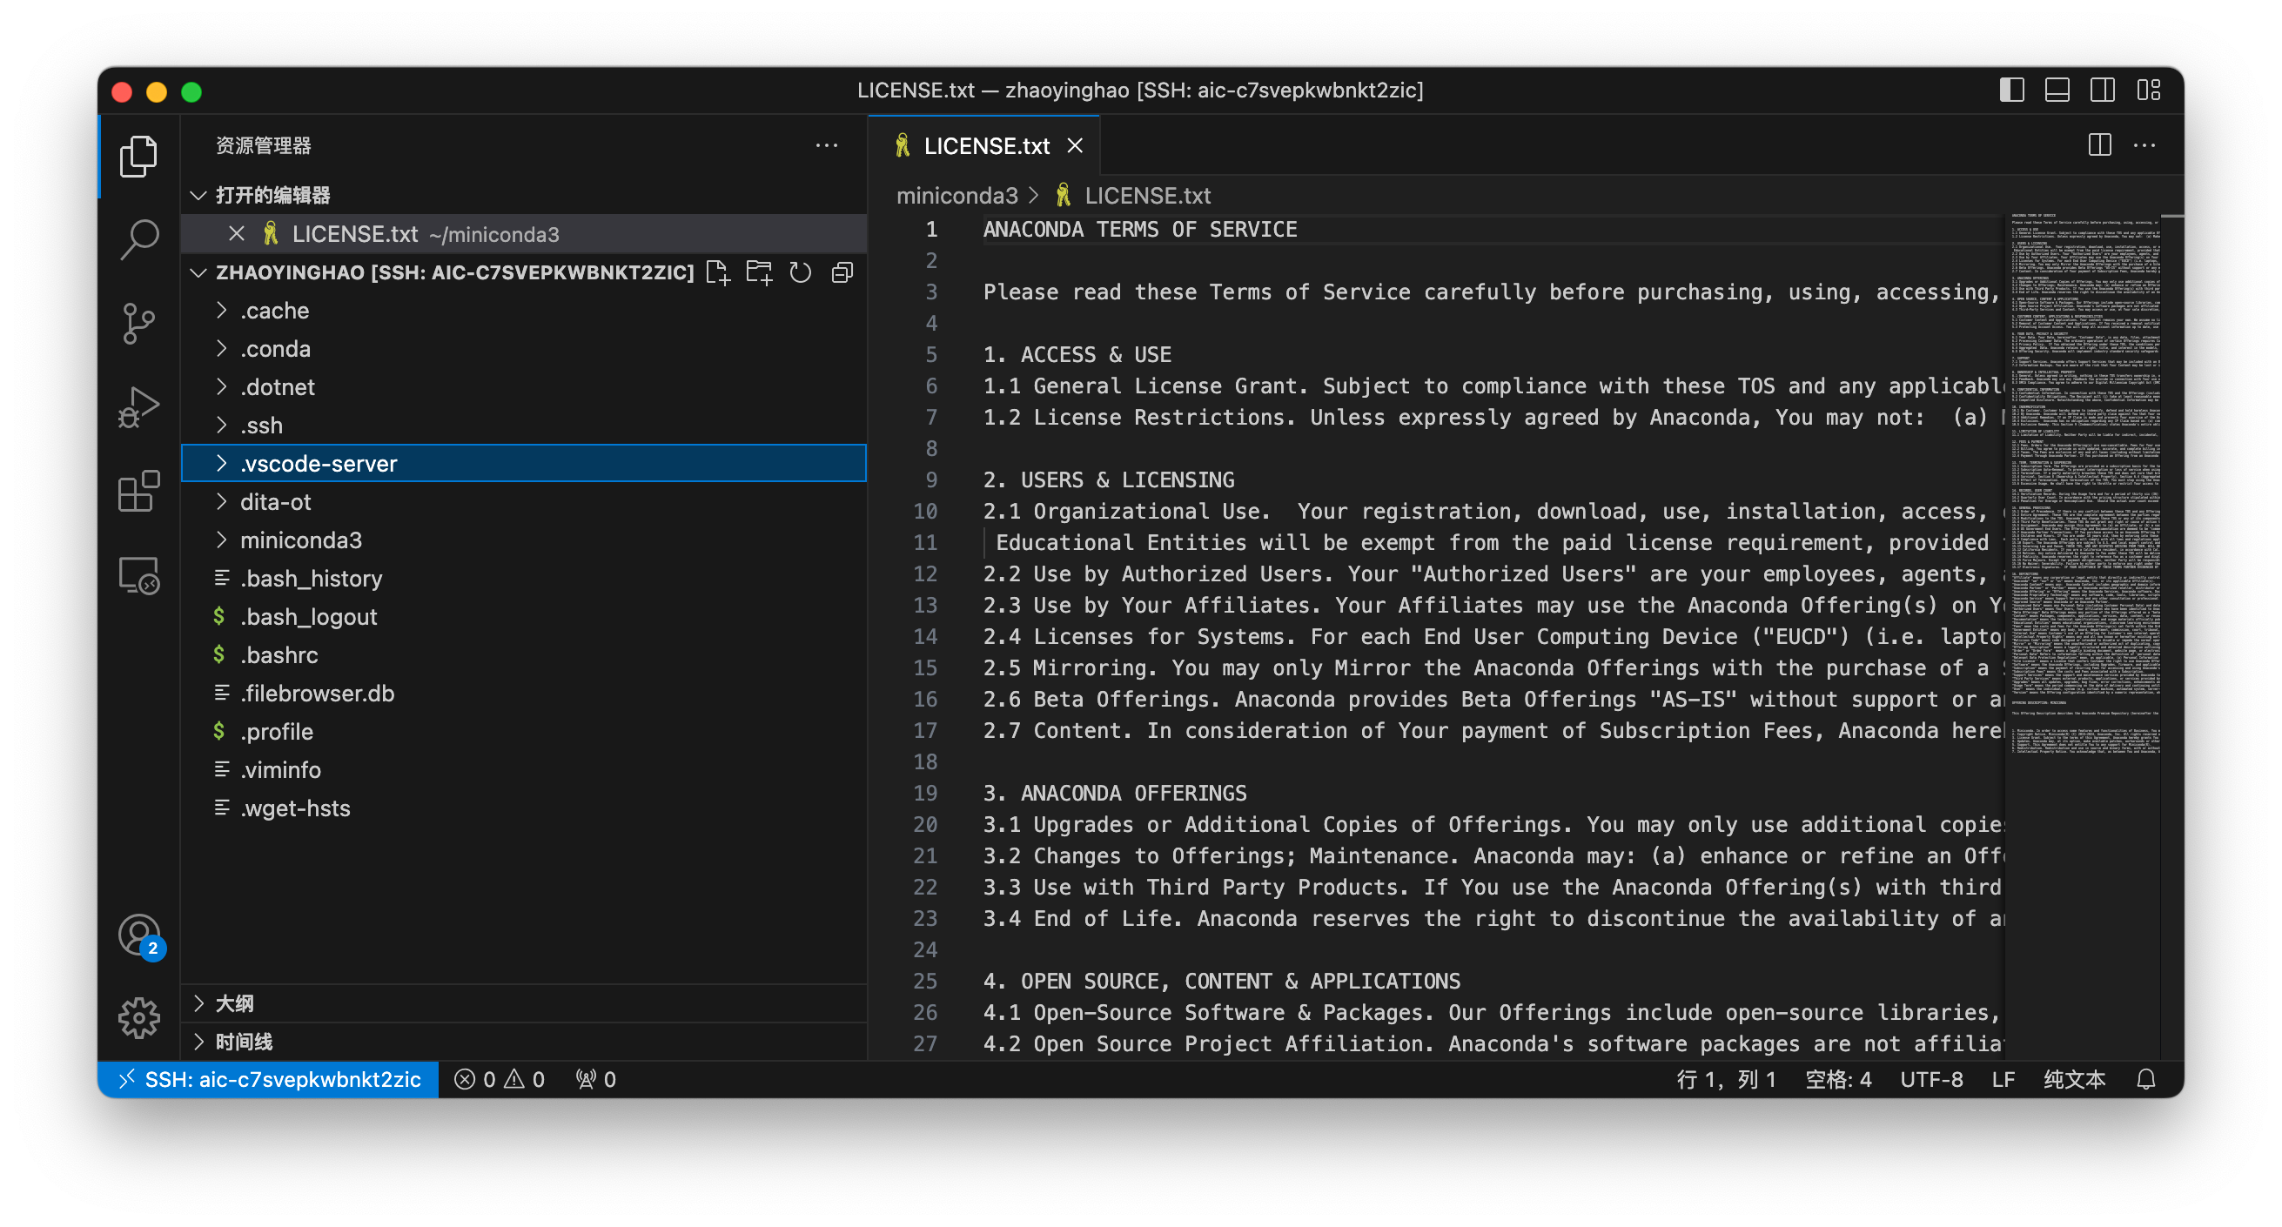Expand the miniconda3 folder
Viewport: 2282px width, 1227px height.
[x=523, y=540]
